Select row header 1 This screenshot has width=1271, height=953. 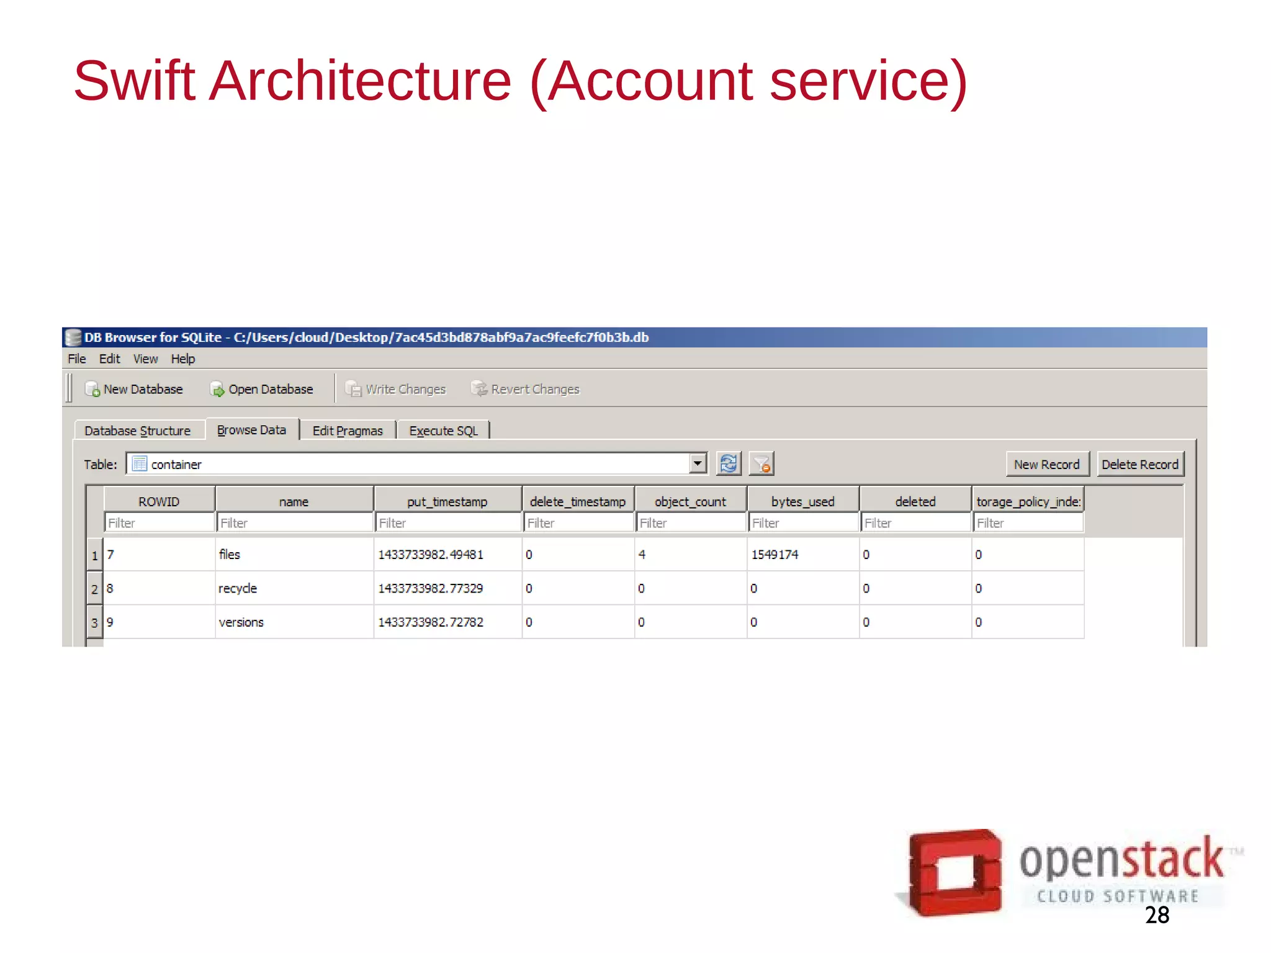[95, 555]
